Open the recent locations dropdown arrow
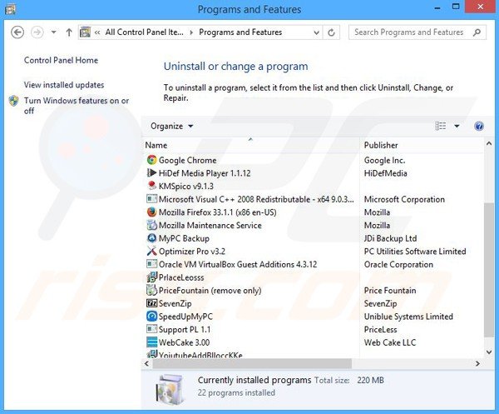 pyautogui.click(x=54, y=32)
